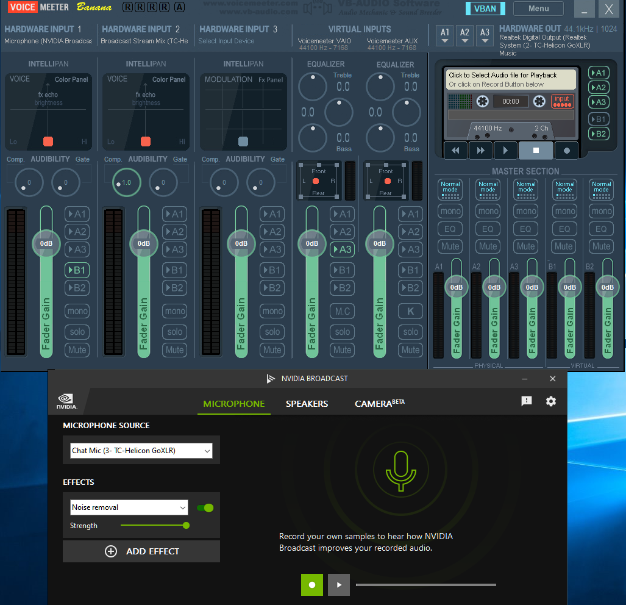Toggle the Noise removal effect switch
The width and height of the screenshot is (626, 605).
tap(205, 508)
